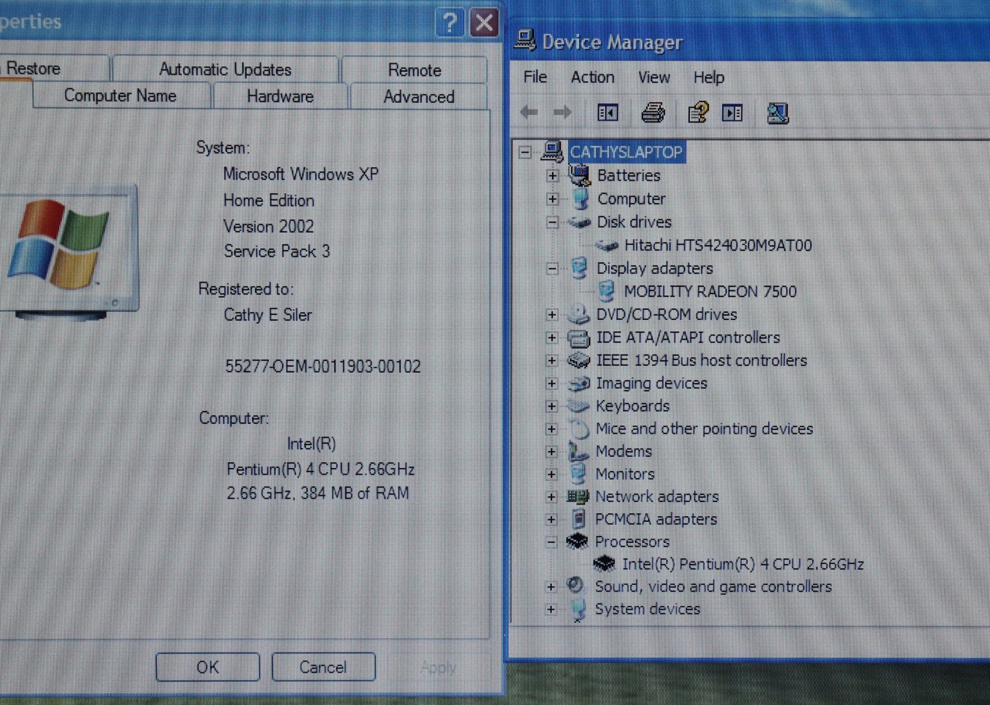Viewport: 990px width, 705px height.
Task: Open the View menu in Device Manager
Action: [654, 77]
